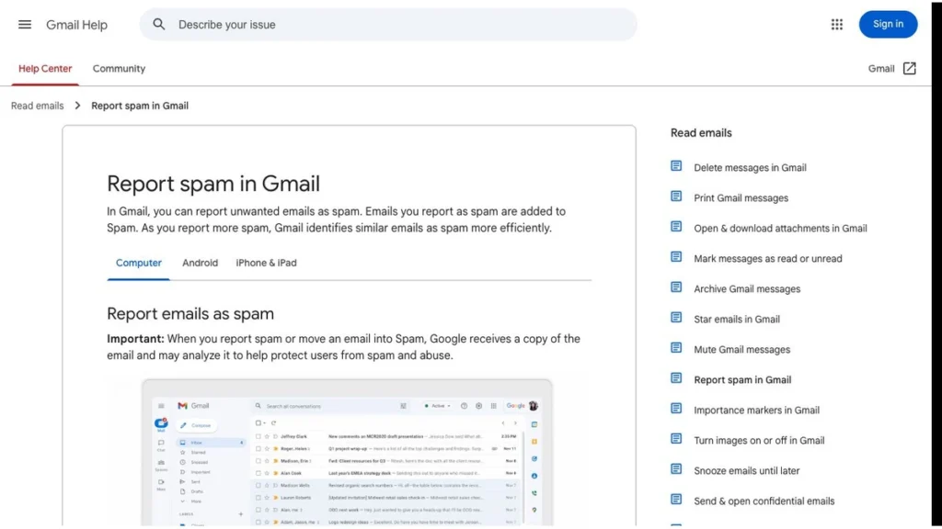Switch to the Help Center tab
The height and width of the screenshot is (529, 942).
click(x=45, y=68)
